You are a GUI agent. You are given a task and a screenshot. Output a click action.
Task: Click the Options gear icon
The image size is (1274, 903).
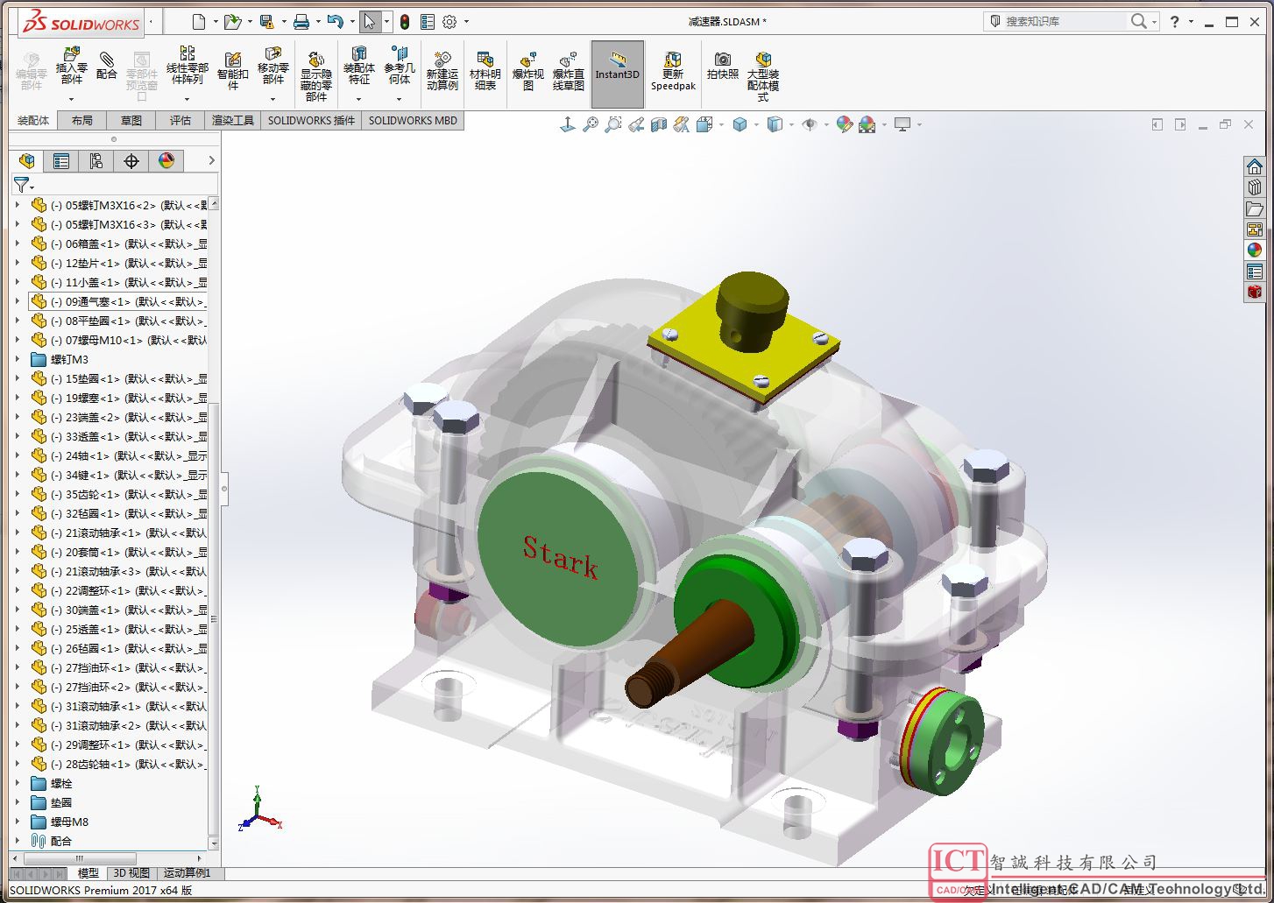click(x=449, y=22)
